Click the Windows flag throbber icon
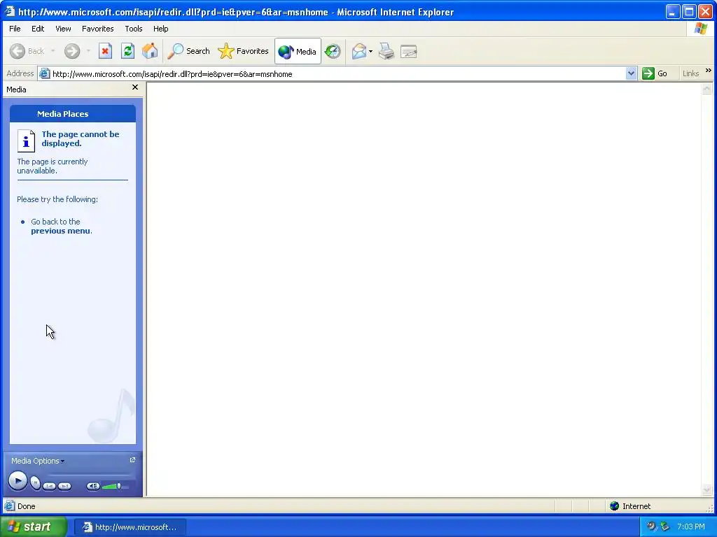 click(700, 28)
